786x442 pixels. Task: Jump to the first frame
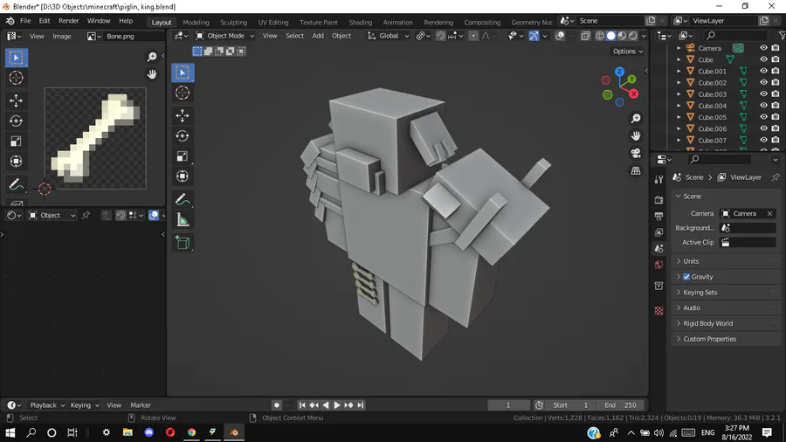[x=302, y=405]
